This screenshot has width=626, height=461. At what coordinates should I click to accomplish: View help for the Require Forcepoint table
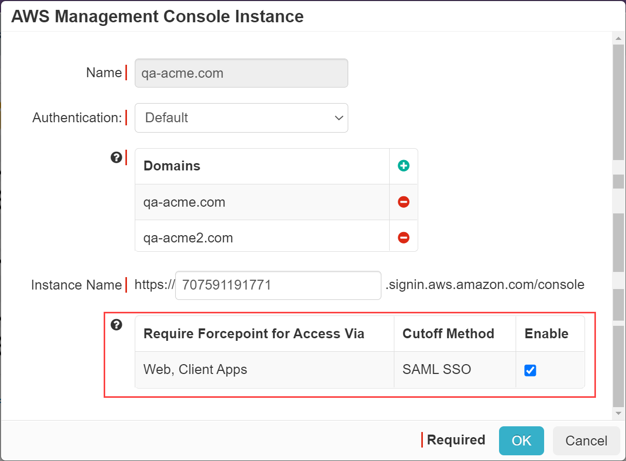pos(117,325)
